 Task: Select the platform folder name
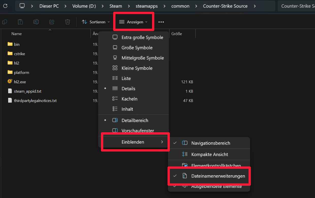point(22,72)
